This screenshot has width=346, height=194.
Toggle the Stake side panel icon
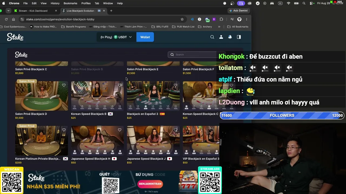pyautogui.click(x=239, y=37)
